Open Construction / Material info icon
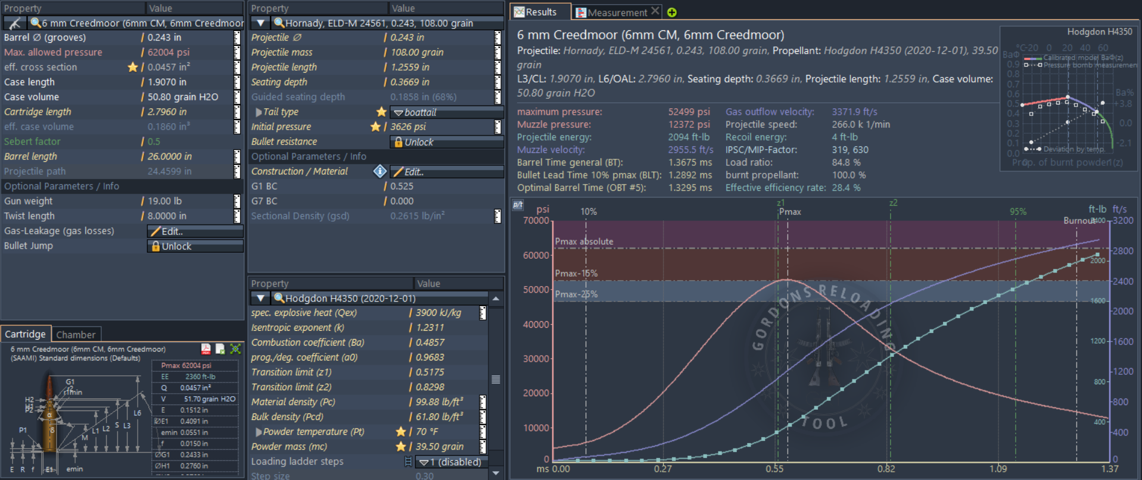This screenshot has width=1142, height=480. [379, 171]
